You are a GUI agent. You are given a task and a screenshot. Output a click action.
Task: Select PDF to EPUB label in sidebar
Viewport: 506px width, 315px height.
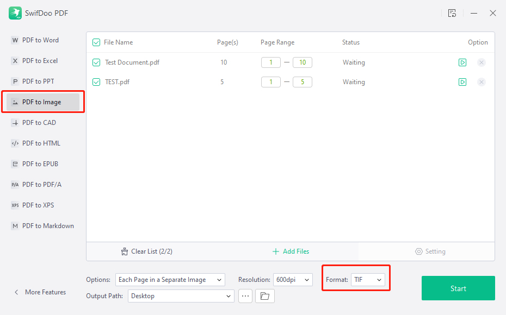[x=40, y=164]
